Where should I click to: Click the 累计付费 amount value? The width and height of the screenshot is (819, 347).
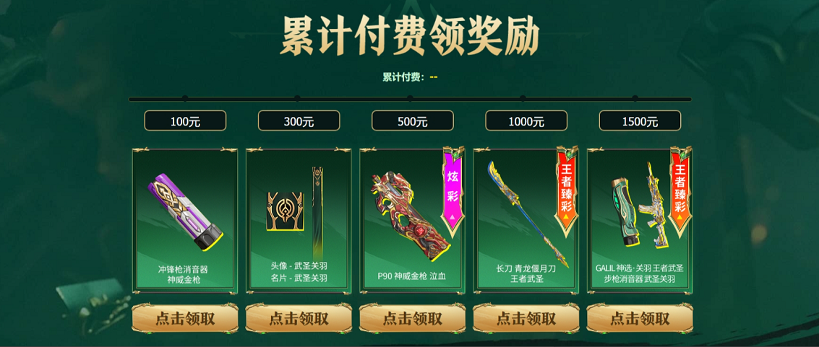click(x=433, y=77)
